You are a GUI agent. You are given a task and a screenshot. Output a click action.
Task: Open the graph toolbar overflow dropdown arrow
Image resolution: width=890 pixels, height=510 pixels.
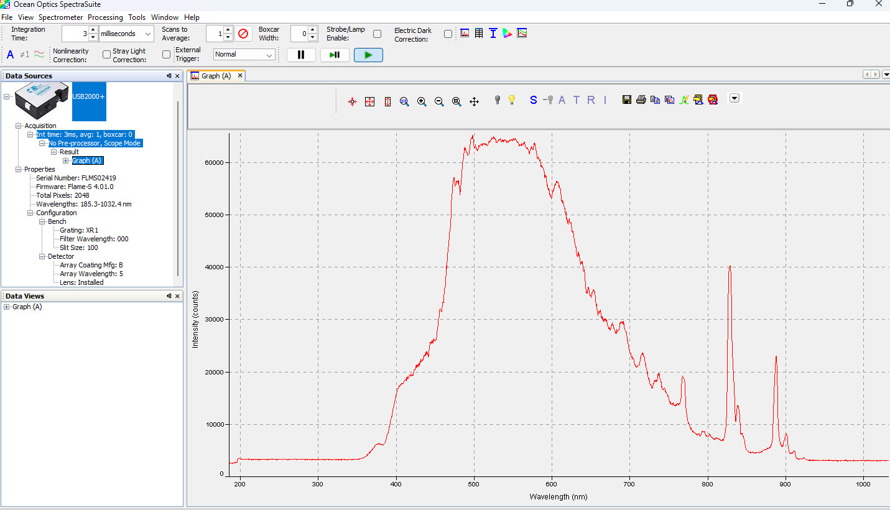coord(735,98)
